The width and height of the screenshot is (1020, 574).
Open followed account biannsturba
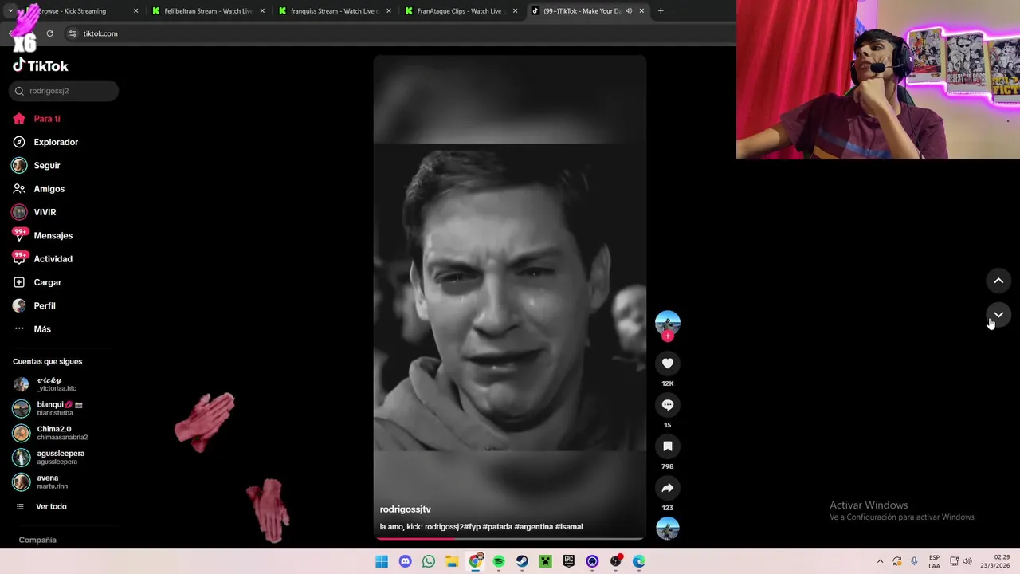[x=48, y=408]
